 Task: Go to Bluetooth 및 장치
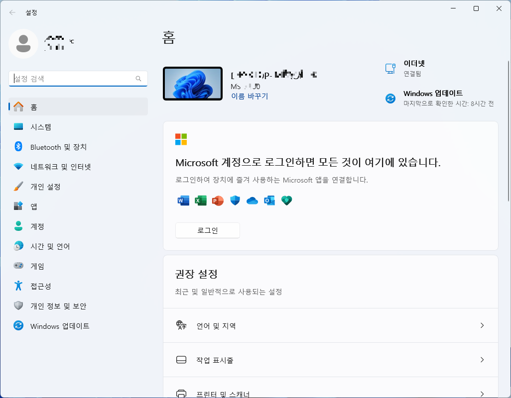click(78, 147)
